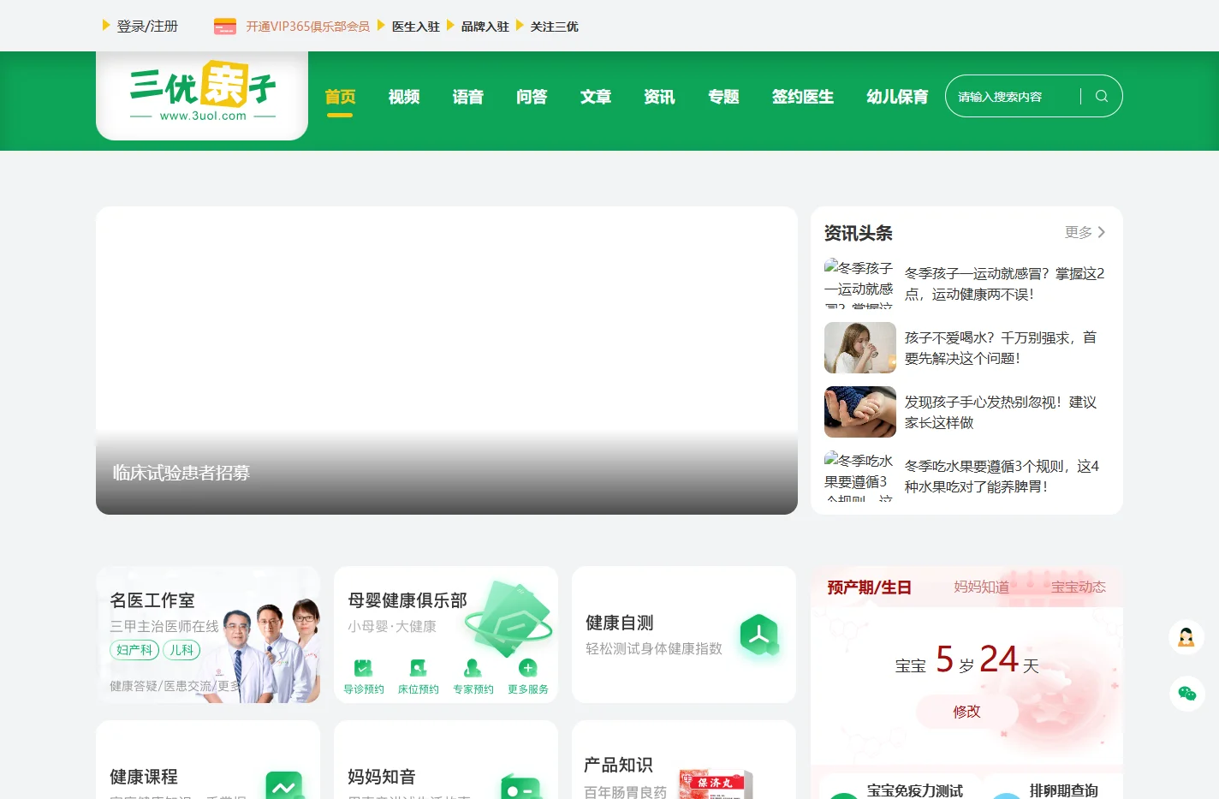The image size is (1219, 799).
Task: Open the 签约医生 nav item
Action: pos(803,97)
